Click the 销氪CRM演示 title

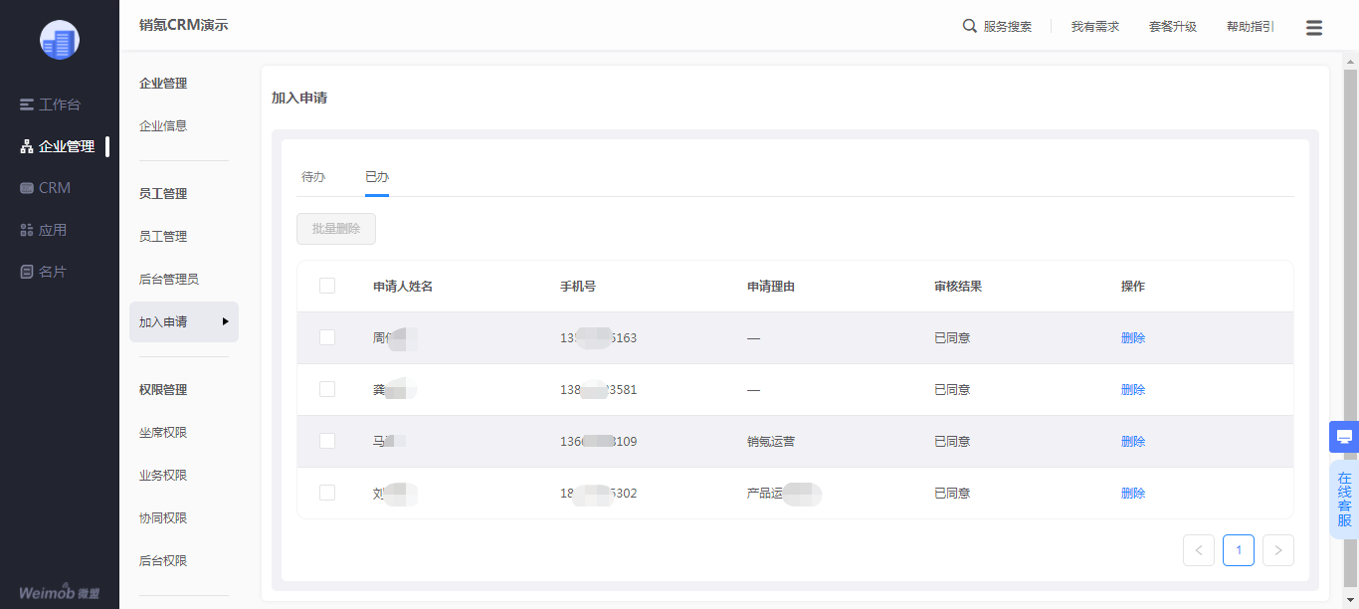click(x=183, y=25)
